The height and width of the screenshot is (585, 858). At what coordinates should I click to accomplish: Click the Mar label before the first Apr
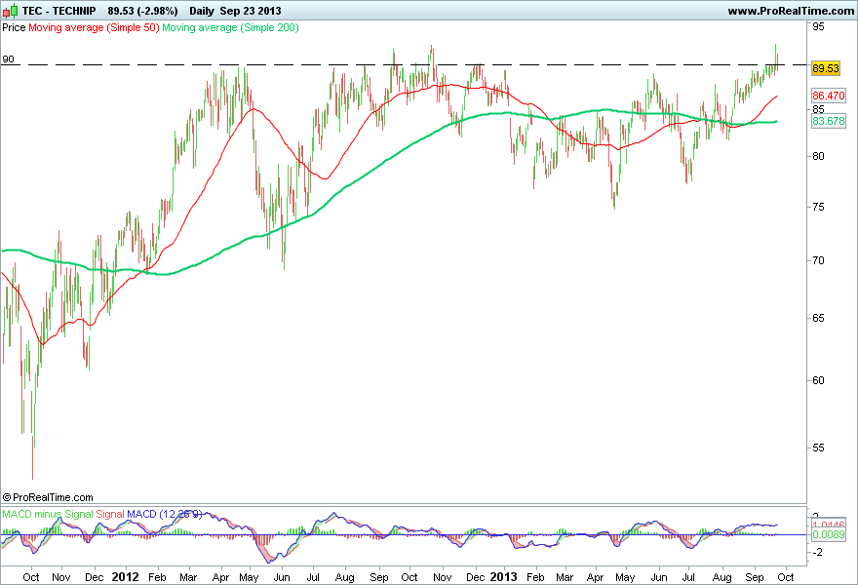(188, 577)
